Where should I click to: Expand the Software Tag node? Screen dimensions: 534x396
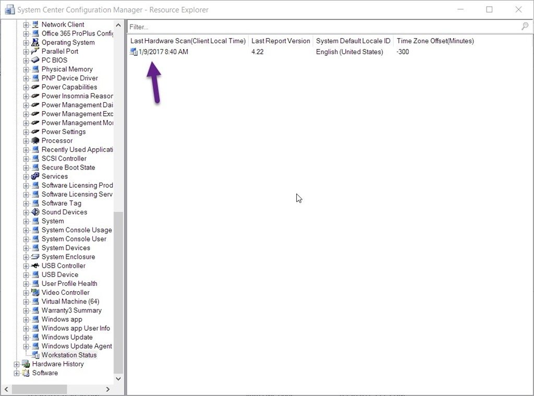coord(26,203)
